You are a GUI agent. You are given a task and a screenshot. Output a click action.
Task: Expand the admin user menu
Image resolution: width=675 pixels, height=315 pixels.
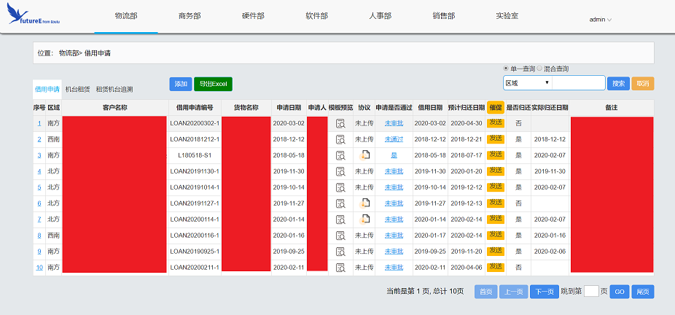tap(600, 20)
